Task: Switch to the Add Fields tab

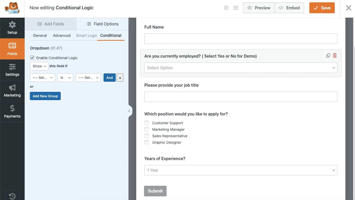Action: (51, 24)
